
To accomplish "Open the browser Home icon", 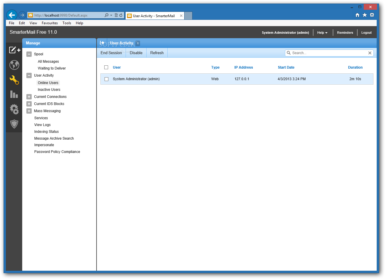I will (x=357, y=15).
